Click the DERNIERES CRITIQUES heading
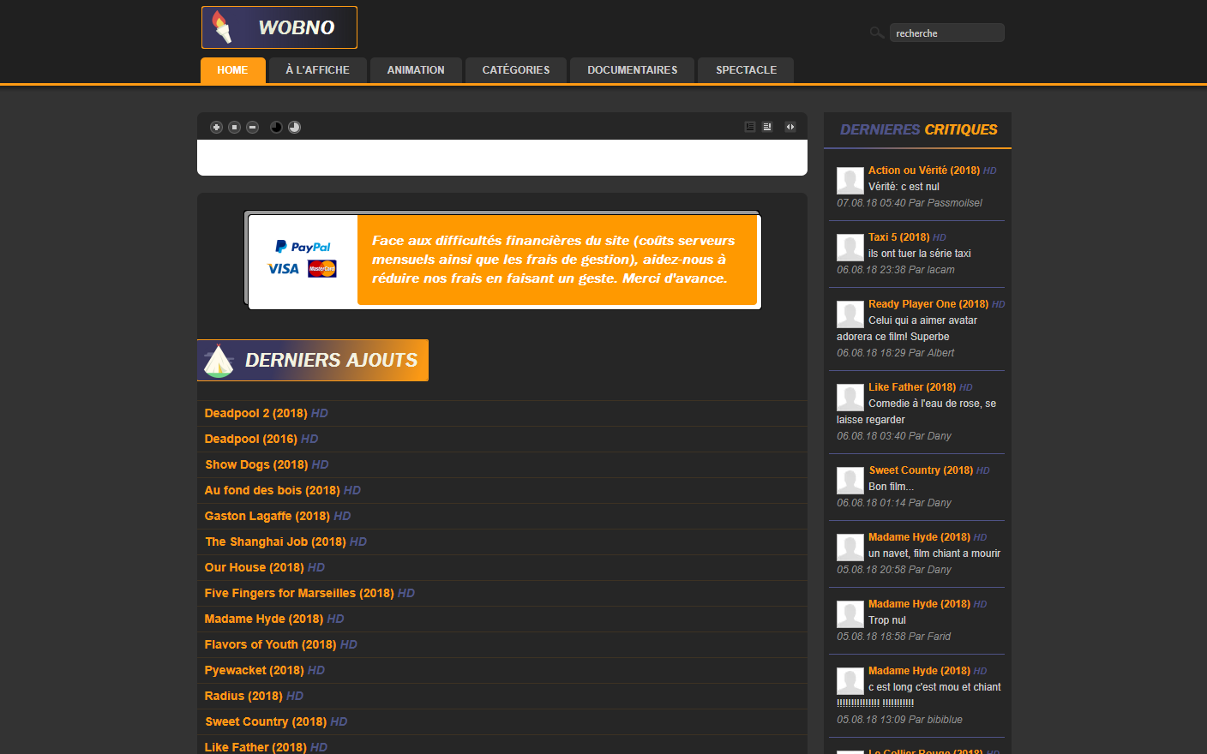Viewport: 1207px width, 754px height. [x=919, y=129]
